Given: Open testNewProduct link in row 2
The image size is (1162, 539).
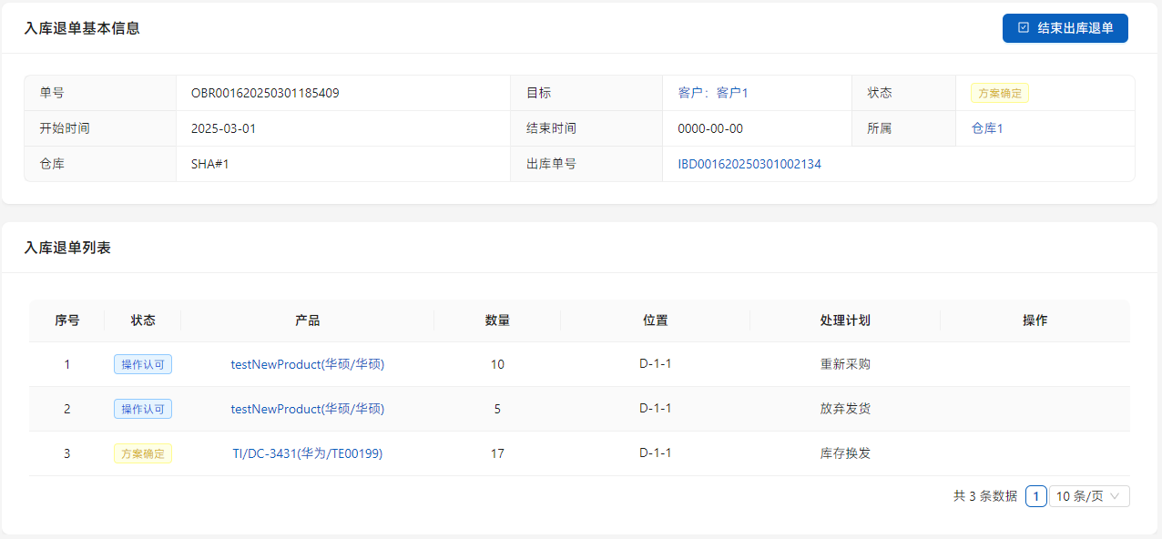Looking at the screenshot, I should click(x=307, y=409).
